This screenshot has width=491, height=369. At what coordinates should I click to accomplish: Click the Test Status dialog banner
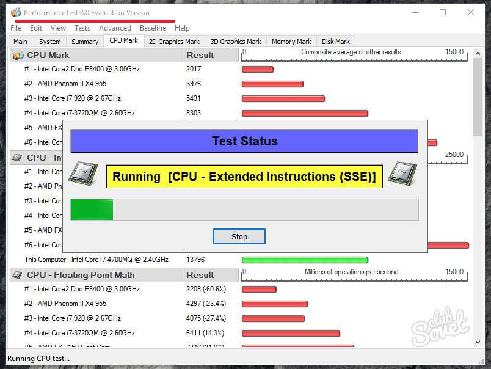pos(244,141)
